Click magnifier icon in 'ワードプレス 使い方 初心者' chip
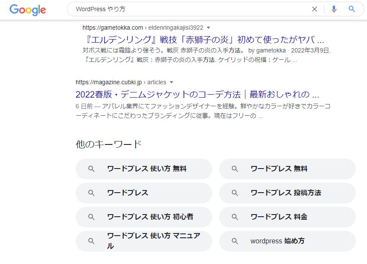The image size is (367, 264). tap(91, 217)
